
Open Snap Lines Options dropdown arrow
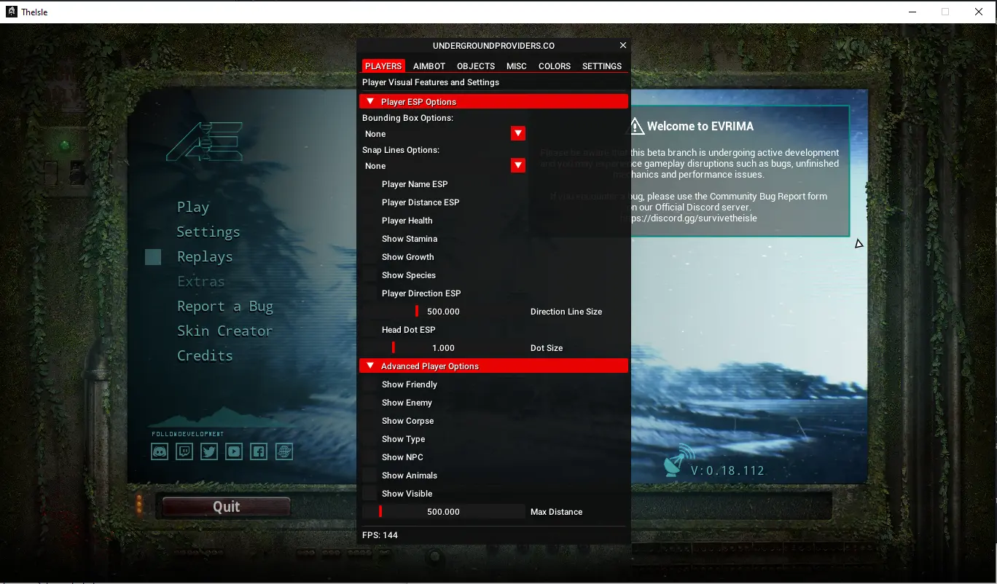tap(518, 166)
